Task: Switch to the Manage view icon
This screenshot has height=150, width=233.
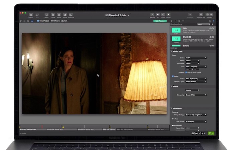Action: (152, 15)
